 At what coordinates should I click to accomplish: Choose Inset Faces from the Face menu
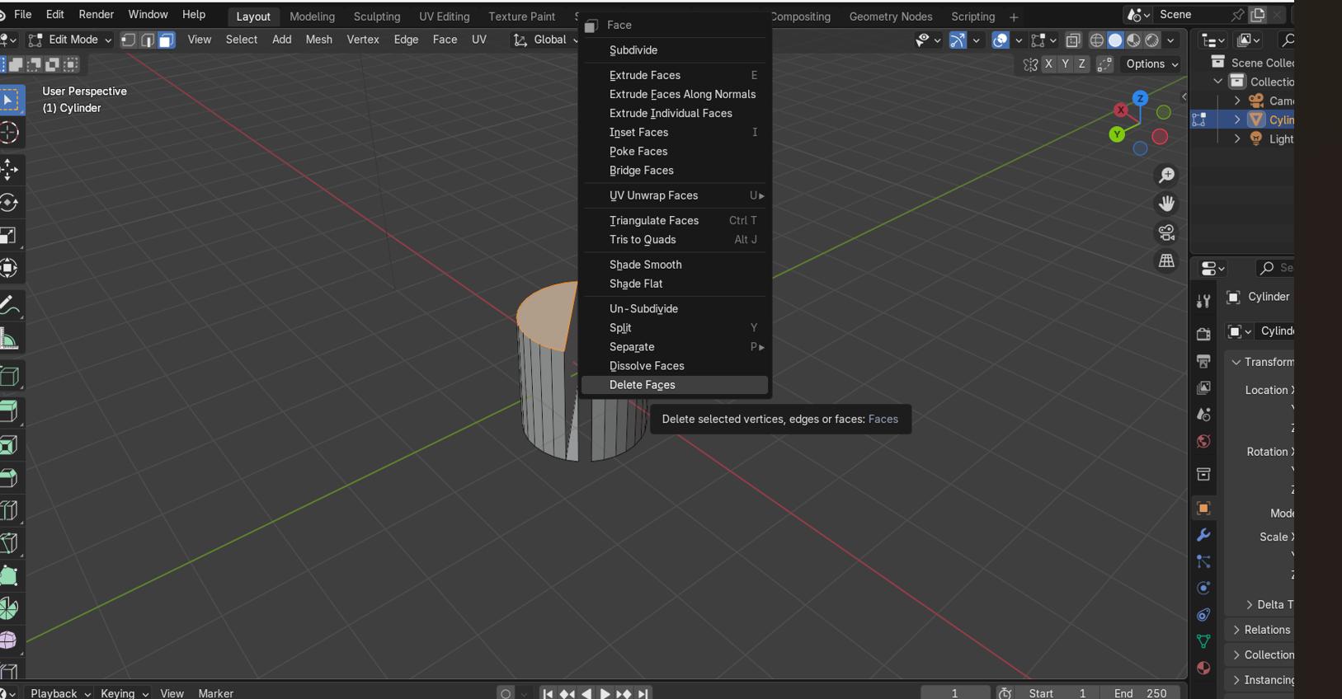pyautogui.click(x=675, y=132)
